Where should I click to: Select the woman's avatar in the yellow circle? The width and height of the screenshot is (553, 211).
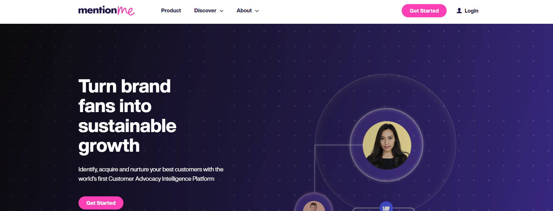coord(387,145)
